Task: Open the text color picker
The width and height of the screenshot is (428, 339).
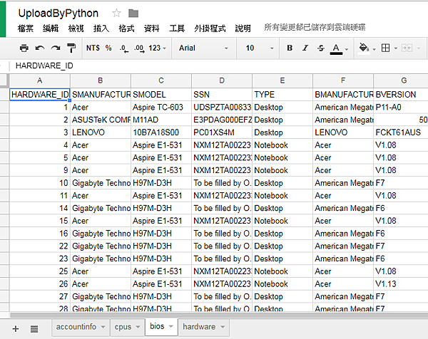Action: click(339, 49)
